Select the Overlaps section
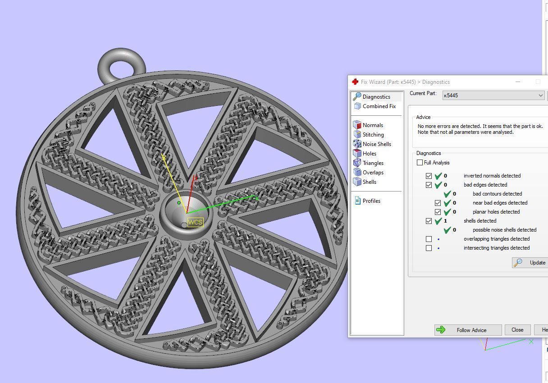 pyautogui.click(x=373, y=172)
